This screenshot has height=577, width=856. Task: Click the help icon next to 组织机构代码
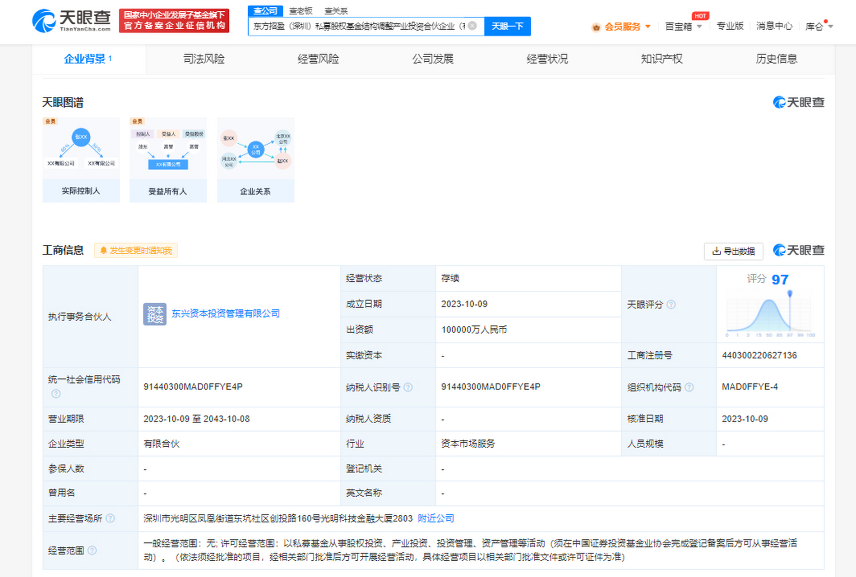[689, 387]
